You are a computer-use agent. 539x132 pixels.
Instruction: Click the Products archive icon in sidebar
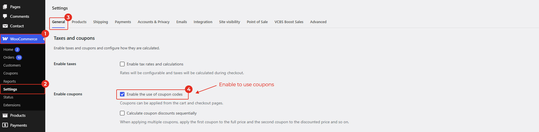click(x=5, y=115)
